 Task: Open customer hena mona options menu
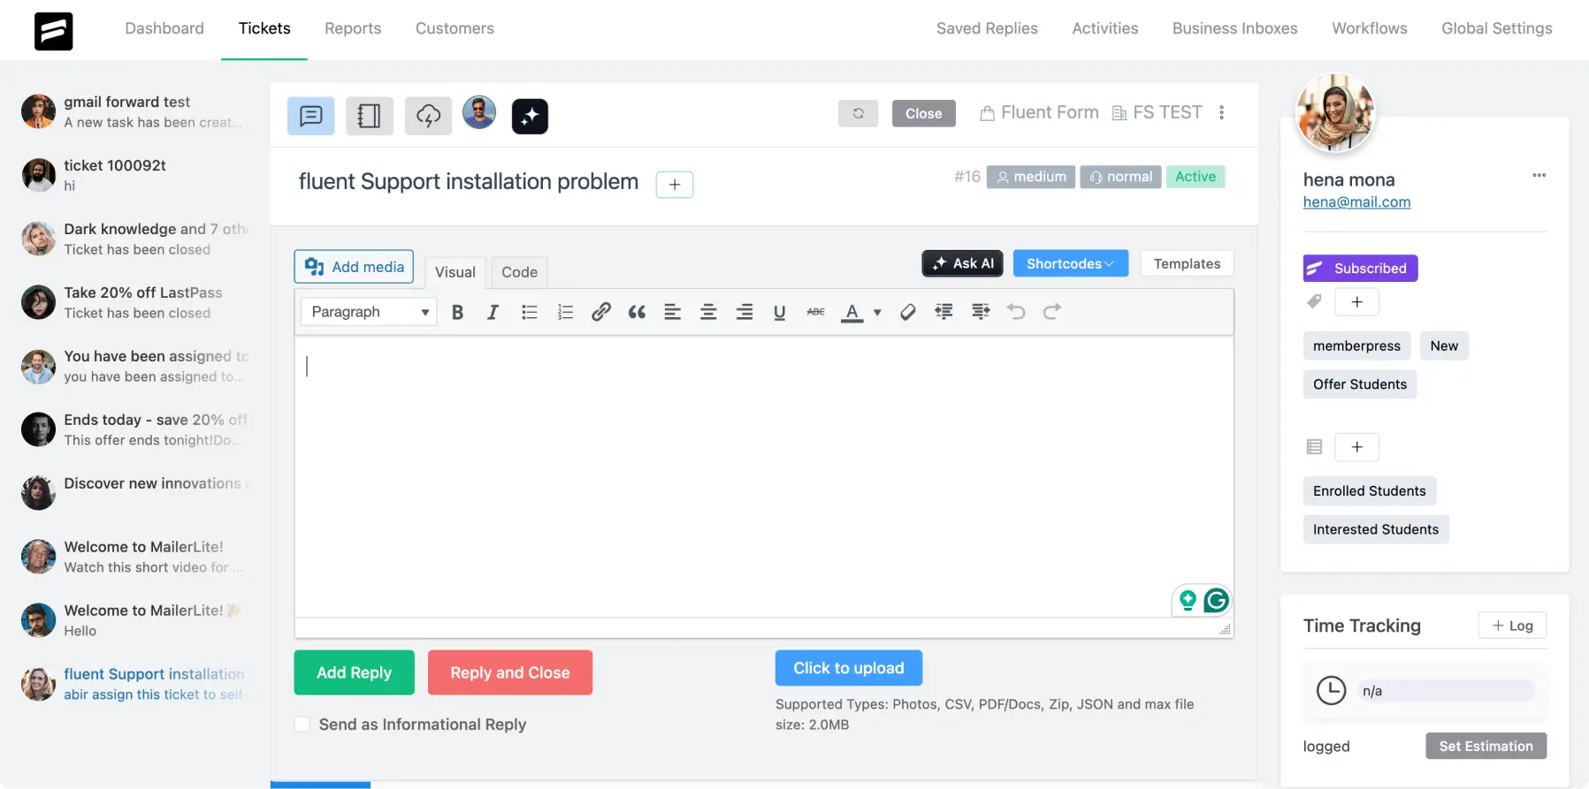pyautogui.click(x=1539, y=175)
